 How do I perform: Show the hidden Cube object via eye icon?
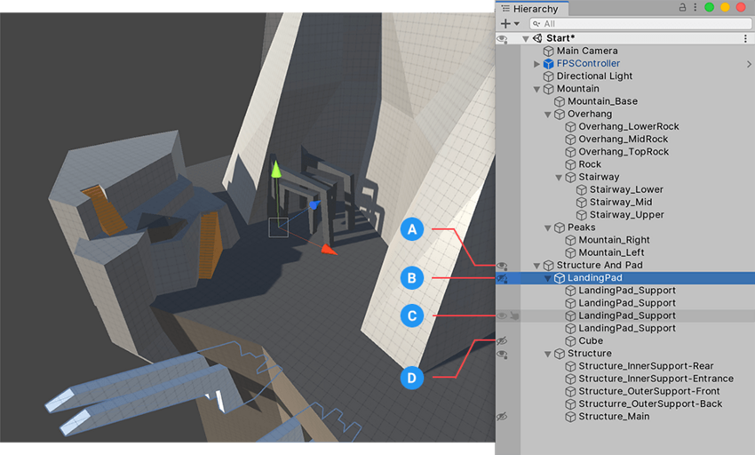pos(502,341)
